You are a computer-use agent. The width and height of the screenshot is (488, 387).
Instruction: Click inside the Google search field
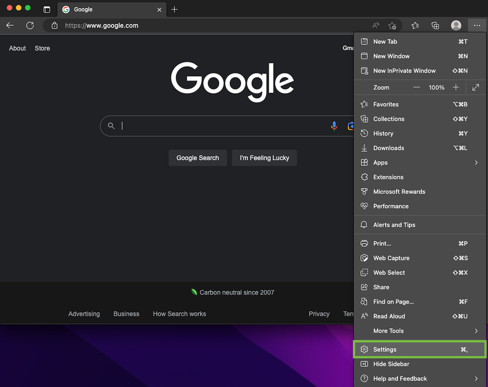[214, 126]
